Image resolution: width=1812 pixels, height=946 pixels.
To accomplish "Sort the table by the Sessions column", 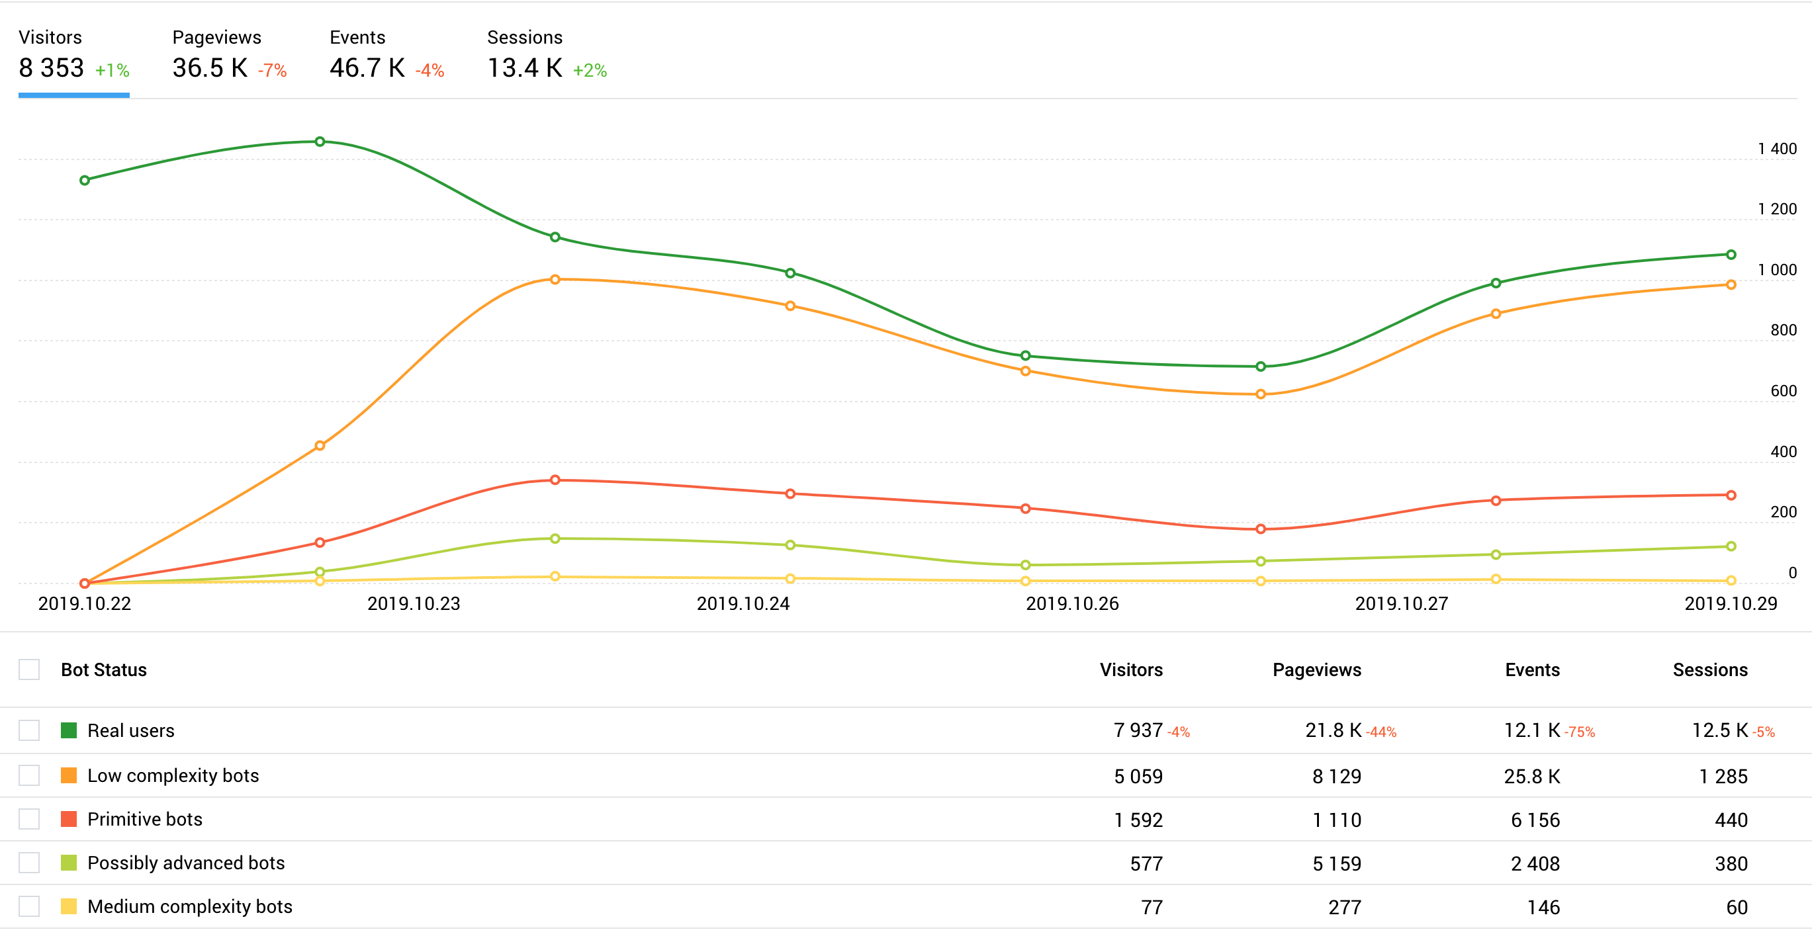I will (x=1711, y=669).
